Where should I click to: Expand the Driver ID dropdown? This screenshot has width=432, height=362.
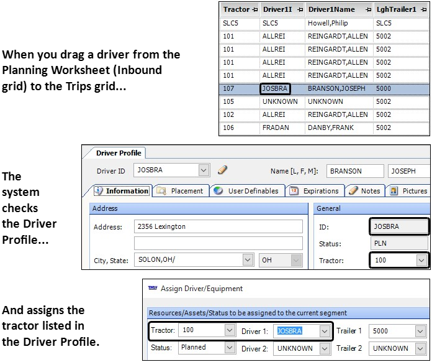(x=204, y=170)
